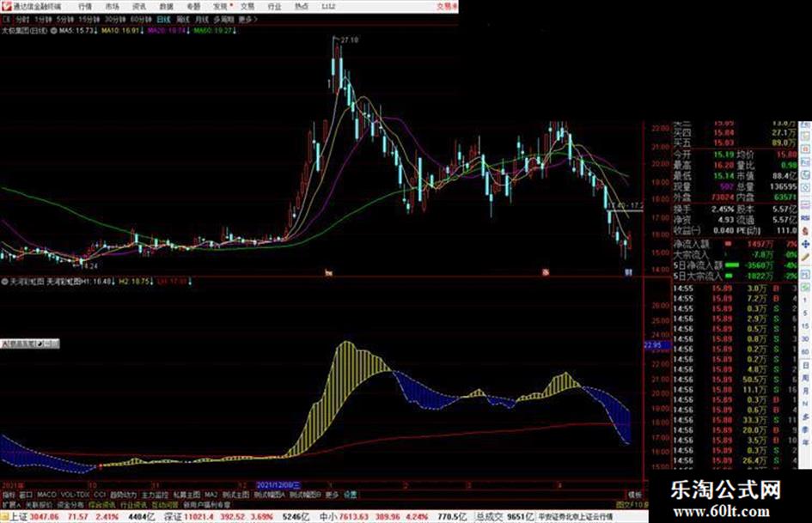Click the MA10 value label
Screen dimensions: 812x523
click(x=121, y=31)
